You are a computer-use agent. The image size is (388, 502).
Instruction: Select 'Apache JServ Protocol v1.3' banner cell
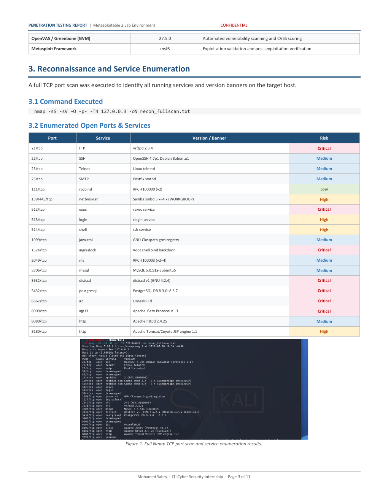(210, 311)
